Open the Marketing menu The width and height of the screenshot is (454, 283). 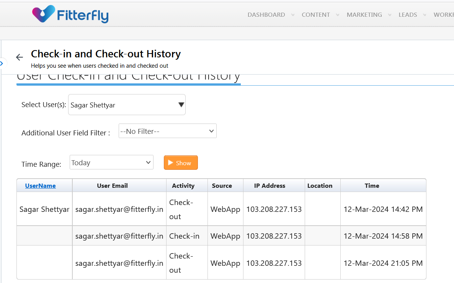point(364,15)
